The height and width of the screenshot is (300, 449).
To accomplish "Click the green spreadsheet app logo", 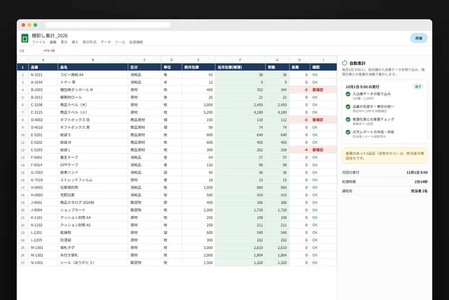I will point(25,38).
